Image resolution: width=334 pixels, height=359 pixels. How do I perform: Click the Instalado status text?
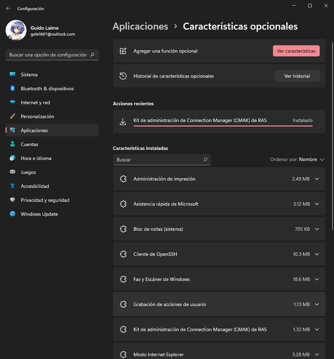click(303, 120)
